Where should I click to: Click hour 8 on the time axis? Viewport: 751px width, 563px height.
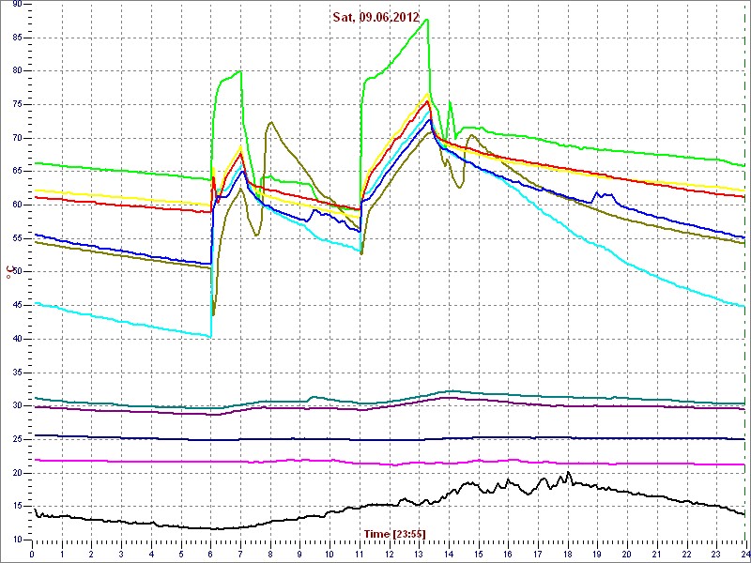[270, 554]
